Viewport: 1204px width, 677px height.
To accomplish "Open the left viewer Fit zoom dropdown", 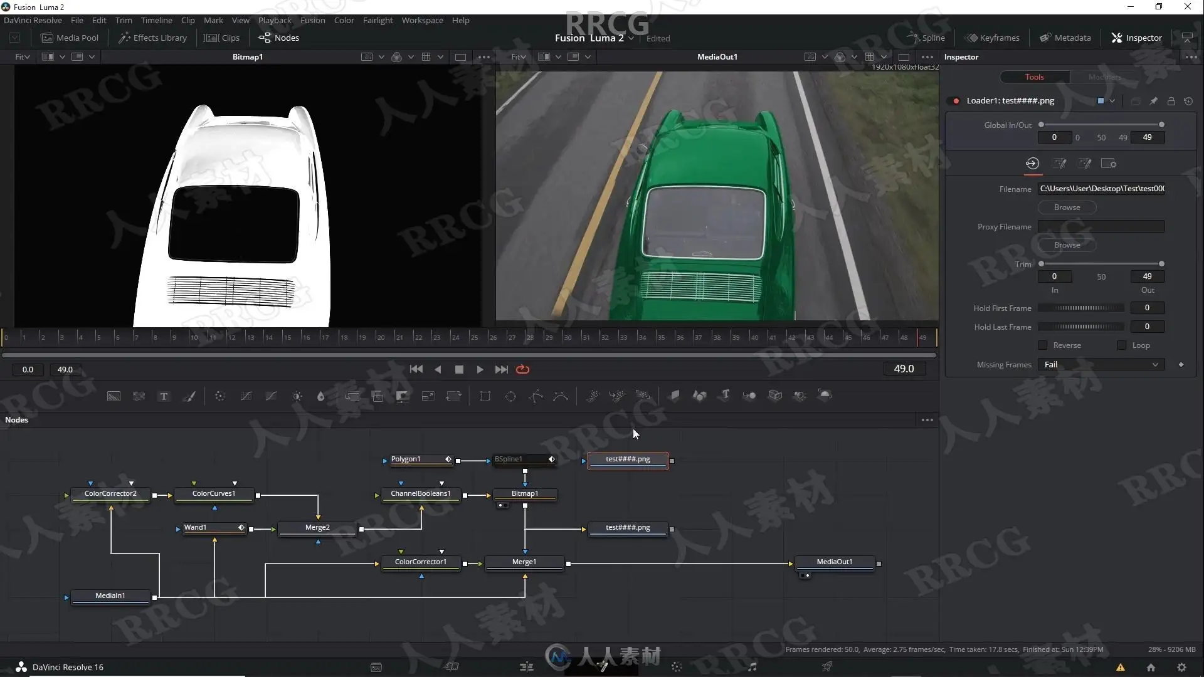I will tap(23, 57).
